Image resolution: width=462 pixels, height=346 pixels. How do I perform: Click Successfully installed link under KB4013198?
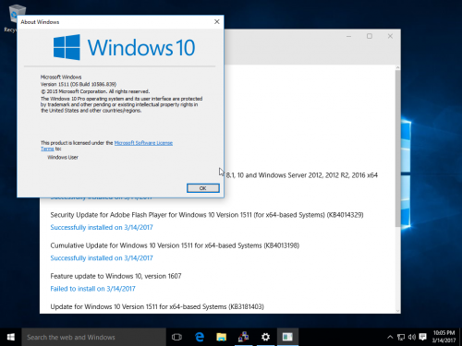[102, 258]
